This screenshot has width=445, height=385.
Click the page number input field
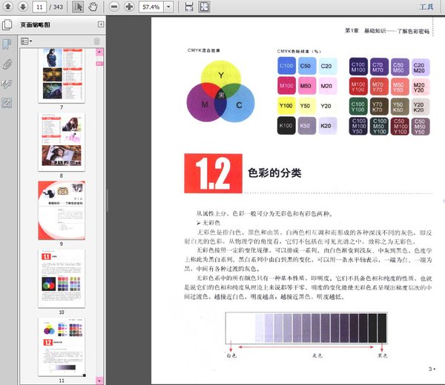[x=39, y=7]
